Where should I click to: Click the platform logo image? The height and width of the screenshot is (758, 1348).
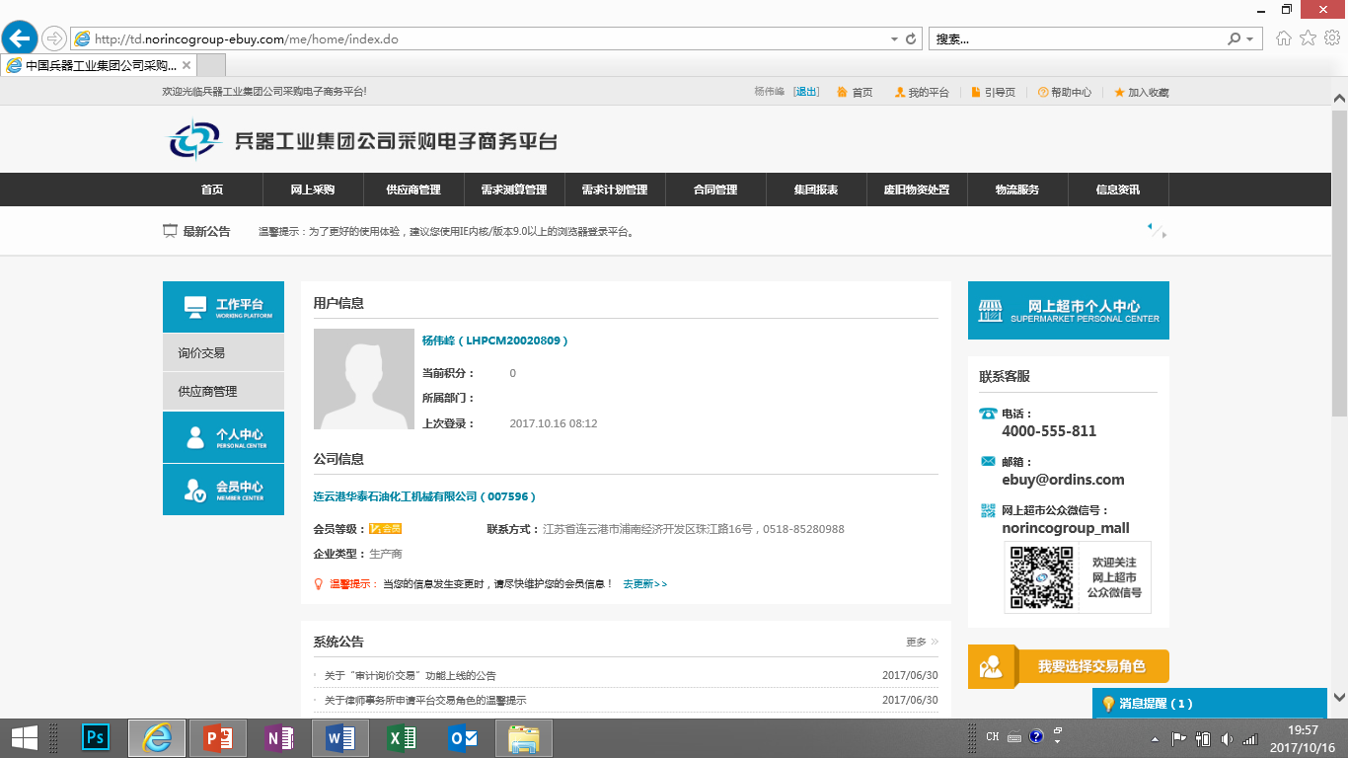[362, 140]
